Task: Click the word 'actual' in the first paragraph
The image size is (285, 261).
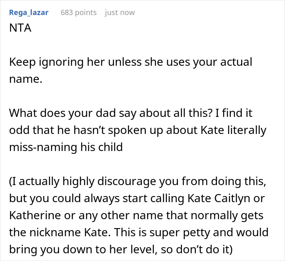Action: pyautogui.click(x=236, y=62)
